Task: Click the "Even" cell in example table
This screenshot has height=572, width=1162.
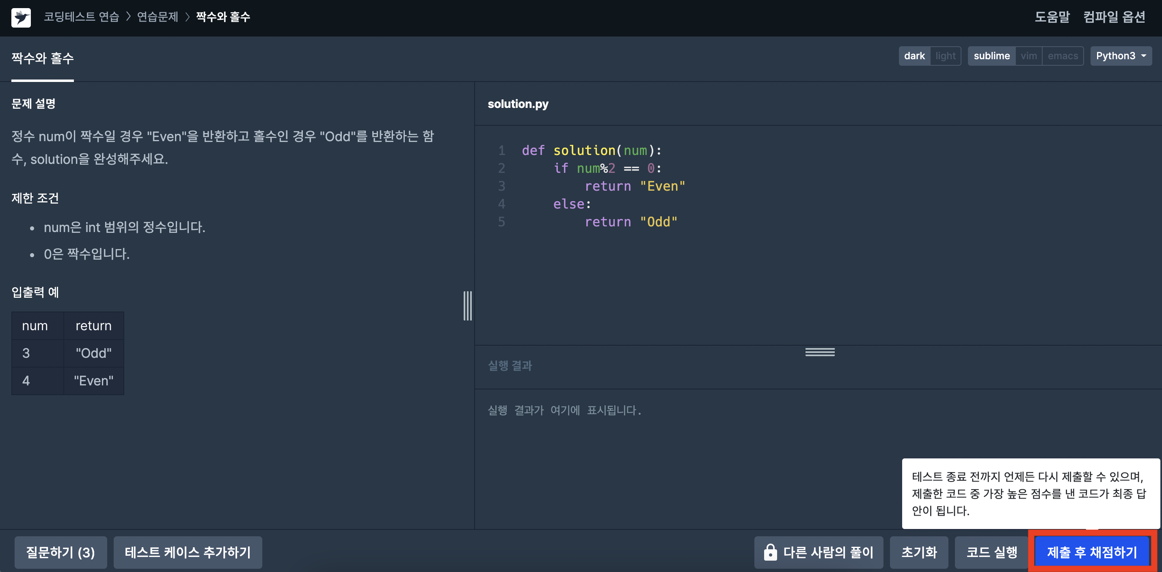Action: 94,381
